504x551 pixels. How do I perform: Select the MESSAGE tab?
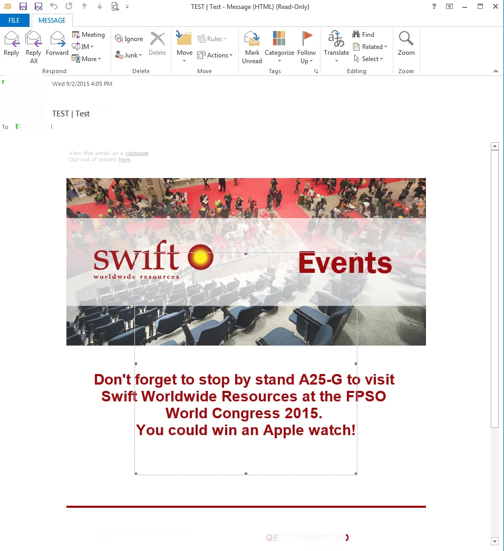[x=52, y=21]
